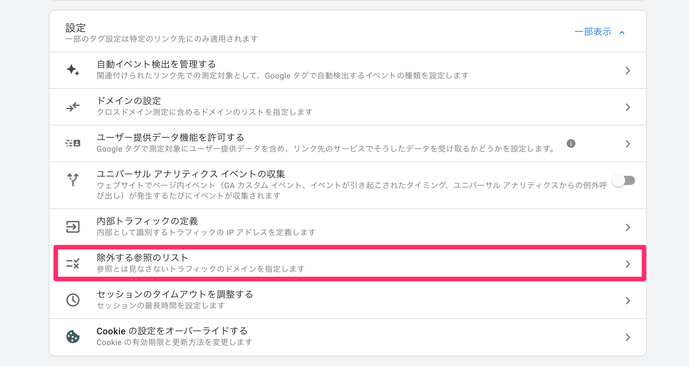Open ドメインの設定 via its right chevron

[x=627, y=107]
